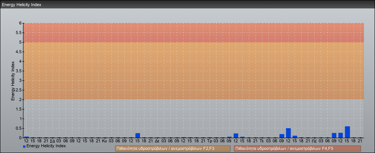Screen dimensions: 375x153
Task: Click the y-axis value 3
Action: click(x=21, y=80)
